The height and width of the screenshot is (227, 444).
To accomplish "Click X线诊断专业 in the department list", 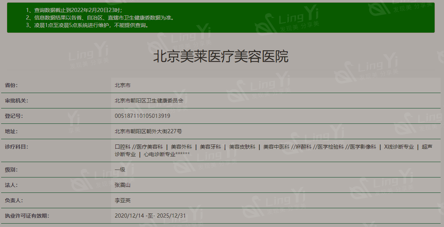I will tap(399, 147).
